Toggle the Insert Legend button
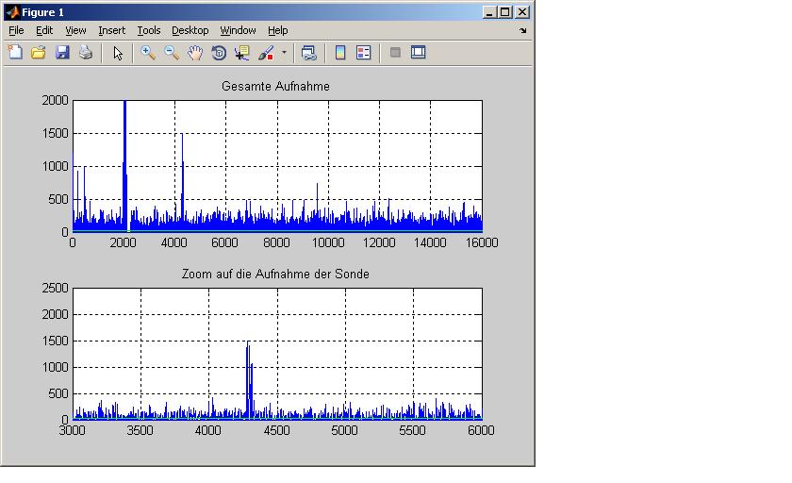Image resolution: width=792 pixels, height=483 pixels. pyautogui.click(x=364, y=53)
